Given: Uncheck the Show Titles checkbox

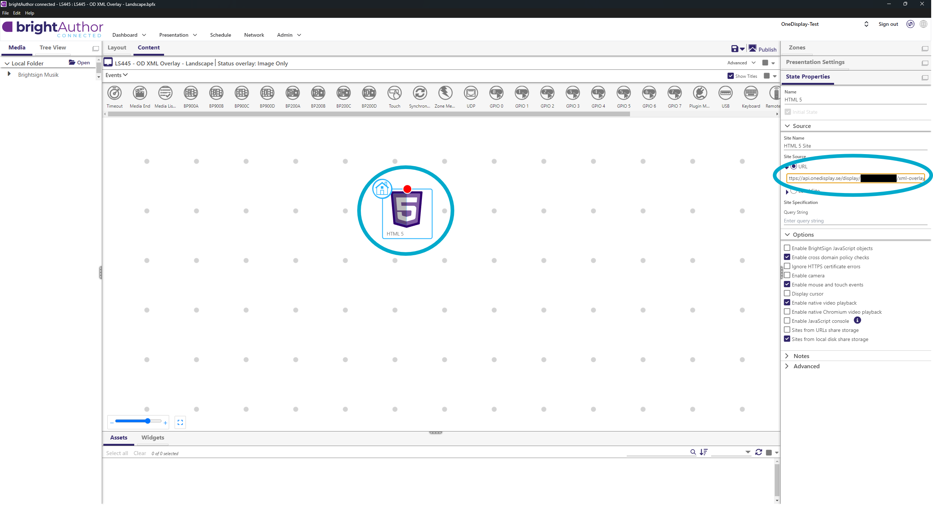Looking at the screenshot, I should tap(730, 76).
